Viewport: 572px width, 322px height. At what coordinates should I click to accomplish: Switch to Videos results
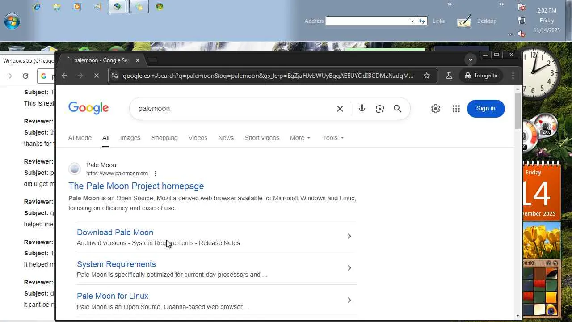198,138
